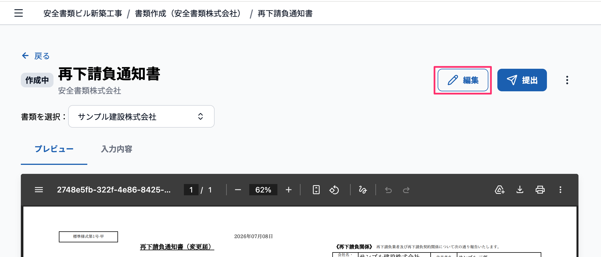Fit PDF to page icon
This screenshot has height=257, width=601.
click(x=316, y=190)
